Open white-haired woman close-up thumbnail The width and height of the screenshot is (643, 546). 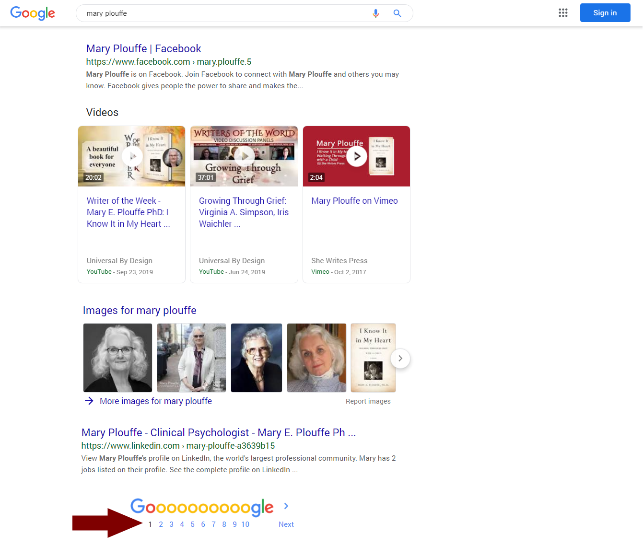(x=316, y=358)
